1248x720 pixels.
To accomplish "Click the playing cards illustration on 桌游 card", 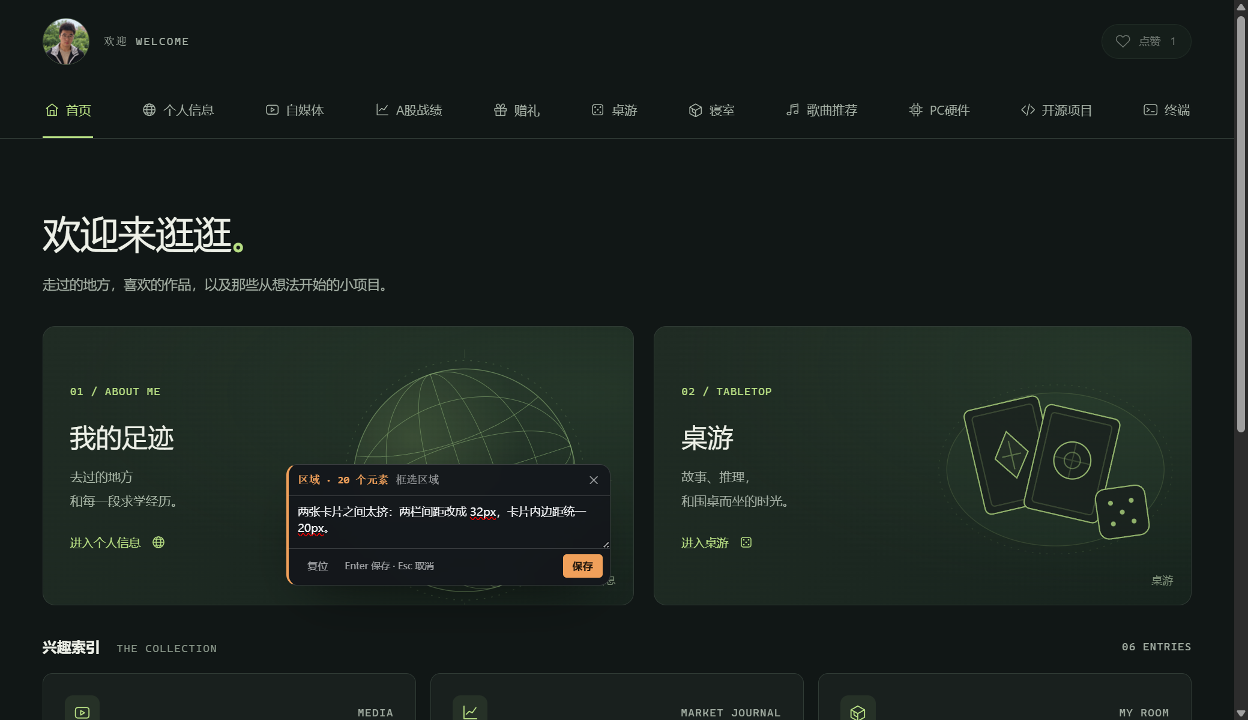I will (1056, 468).
